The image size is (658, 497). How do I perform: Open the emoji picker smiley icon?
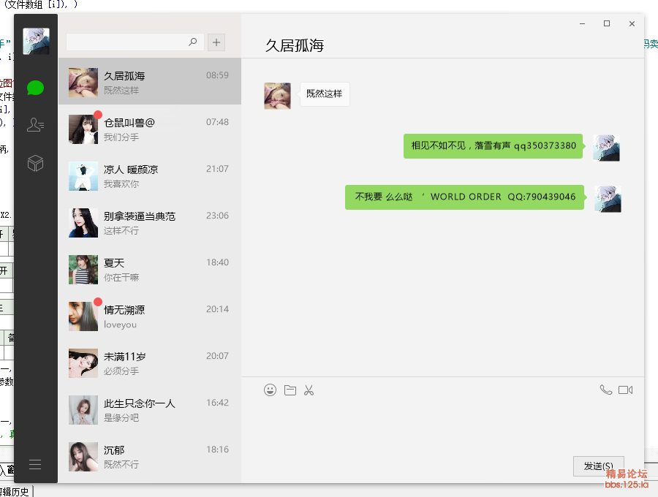(x=270, y=390)
